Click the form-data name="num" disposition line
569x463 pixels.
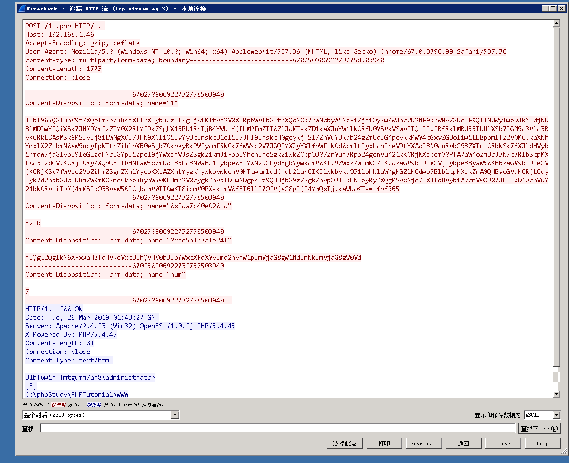click(x=105, y=275)
